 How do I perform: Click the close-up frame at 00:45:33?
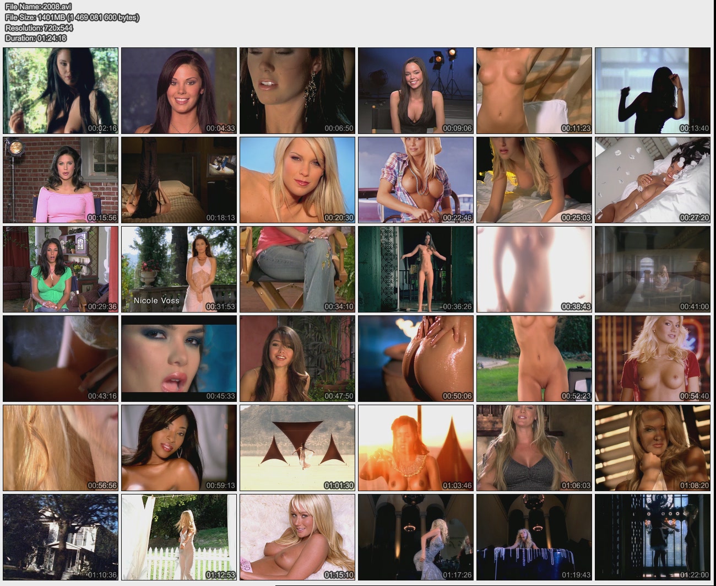tap(179, 358)
